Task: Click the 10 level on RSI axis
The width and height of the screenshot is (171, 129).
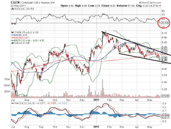Action: pyautogui.click(x=163, y=27)
